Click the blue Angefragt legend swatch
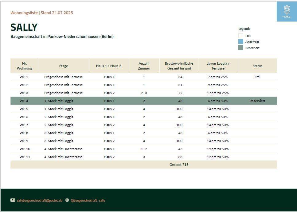The image size is (297, 212). tap(241, 42)
